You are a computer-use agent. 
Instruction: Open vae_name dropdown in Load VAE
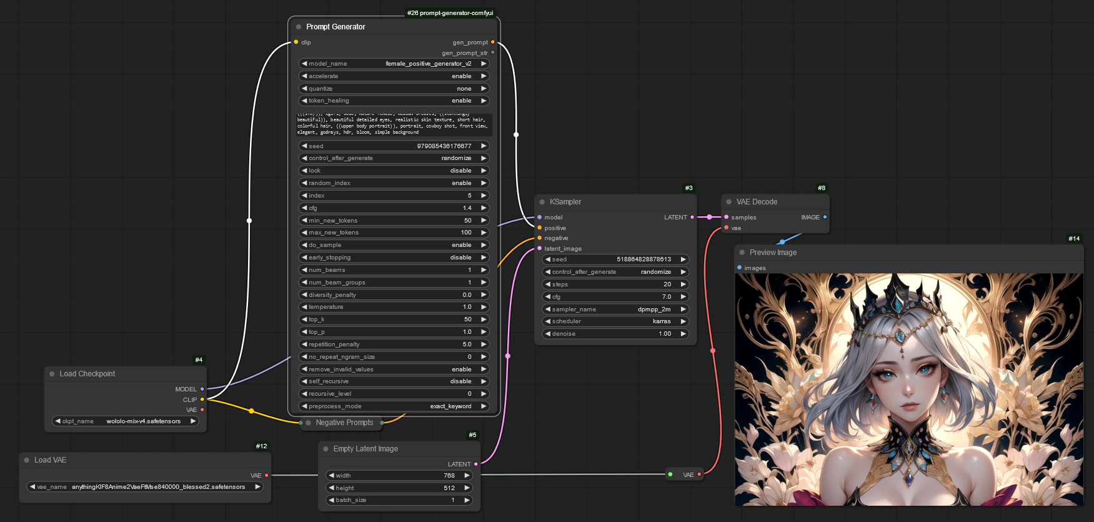[145, 487]
